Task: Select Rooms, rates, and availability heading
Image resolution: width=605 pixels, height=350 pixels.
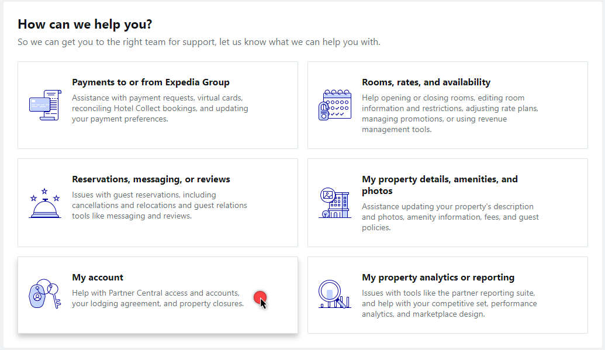Action: pos(426,82)
